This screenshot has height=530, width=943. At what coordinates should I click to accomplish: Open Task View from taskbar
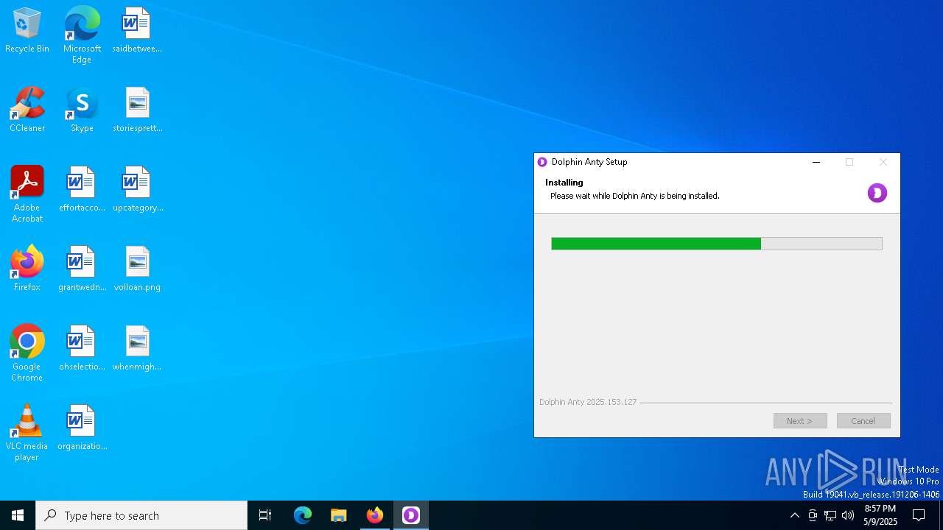pos(265,515)
